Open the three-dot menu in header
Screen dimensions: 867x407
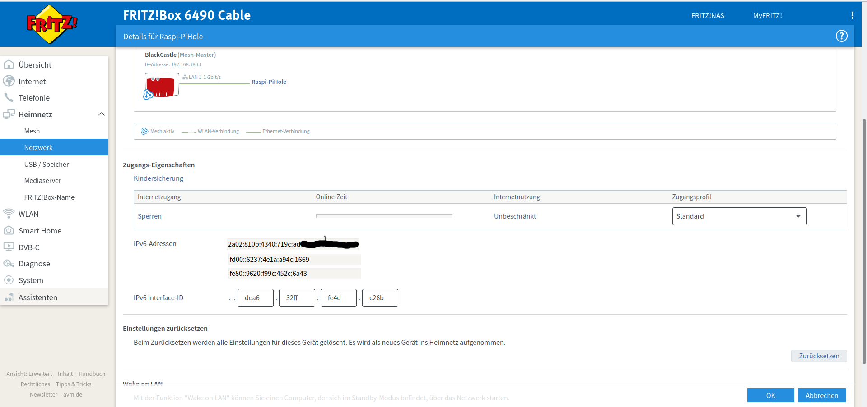pos(852,15)
